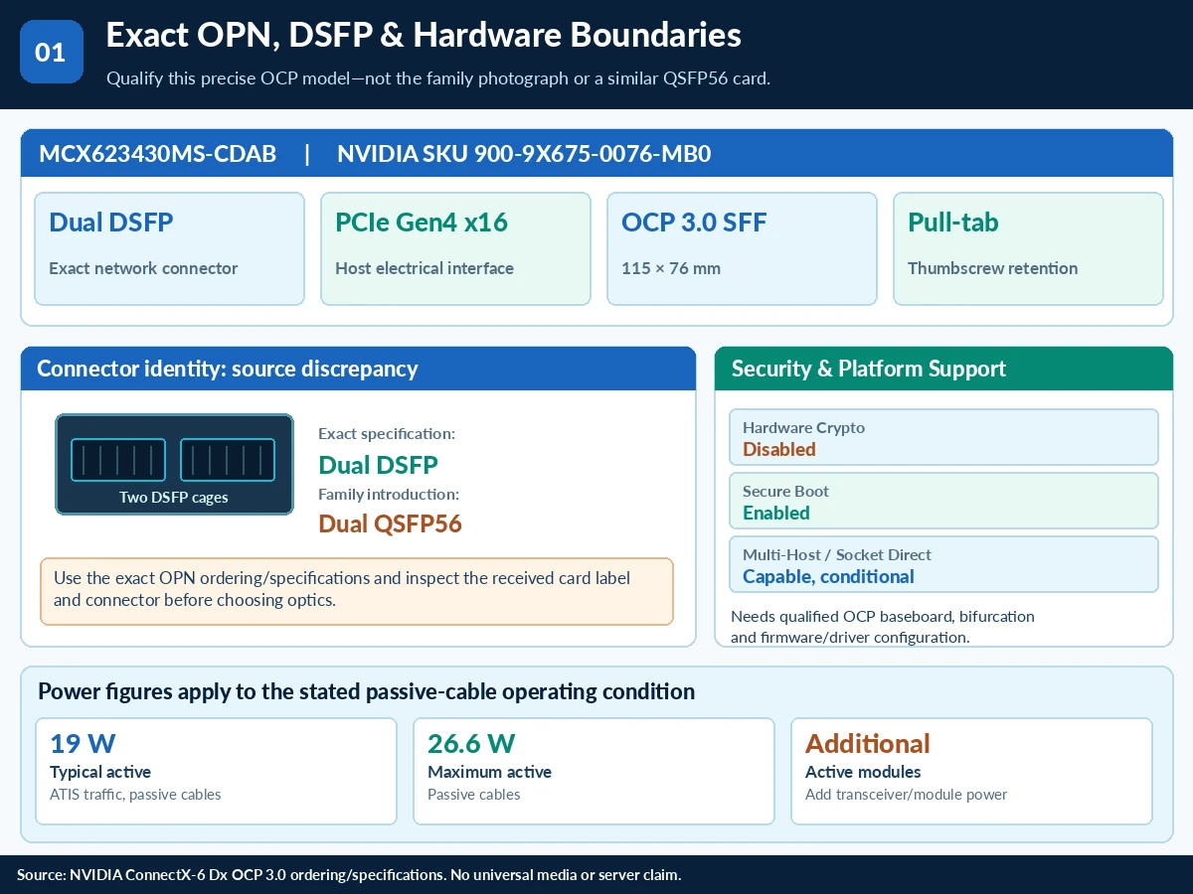Select the 'Dual QSFP56' value
The width and height of the screenshot is (1193, 894).
(390, 523)
